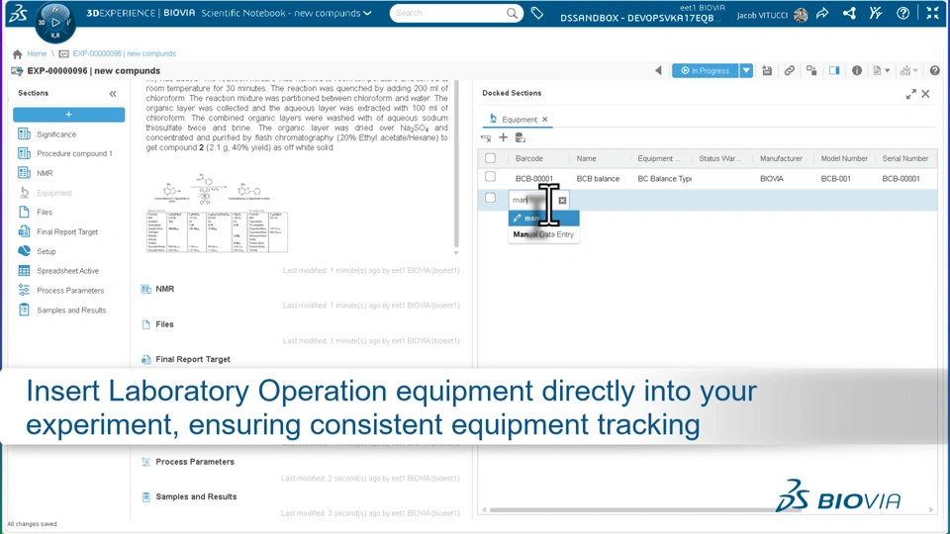
Task: Click the search input field
Action: coord(447,13)
